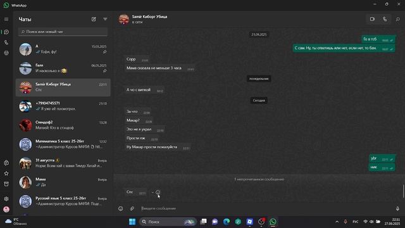Start a new chat with the compose icon
This screenshot has height=228, width=405.
click(x=94, y=19)
